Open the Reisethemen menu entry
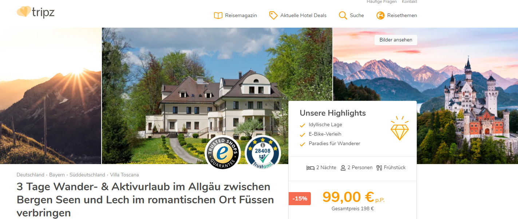 tap(402, 15)
